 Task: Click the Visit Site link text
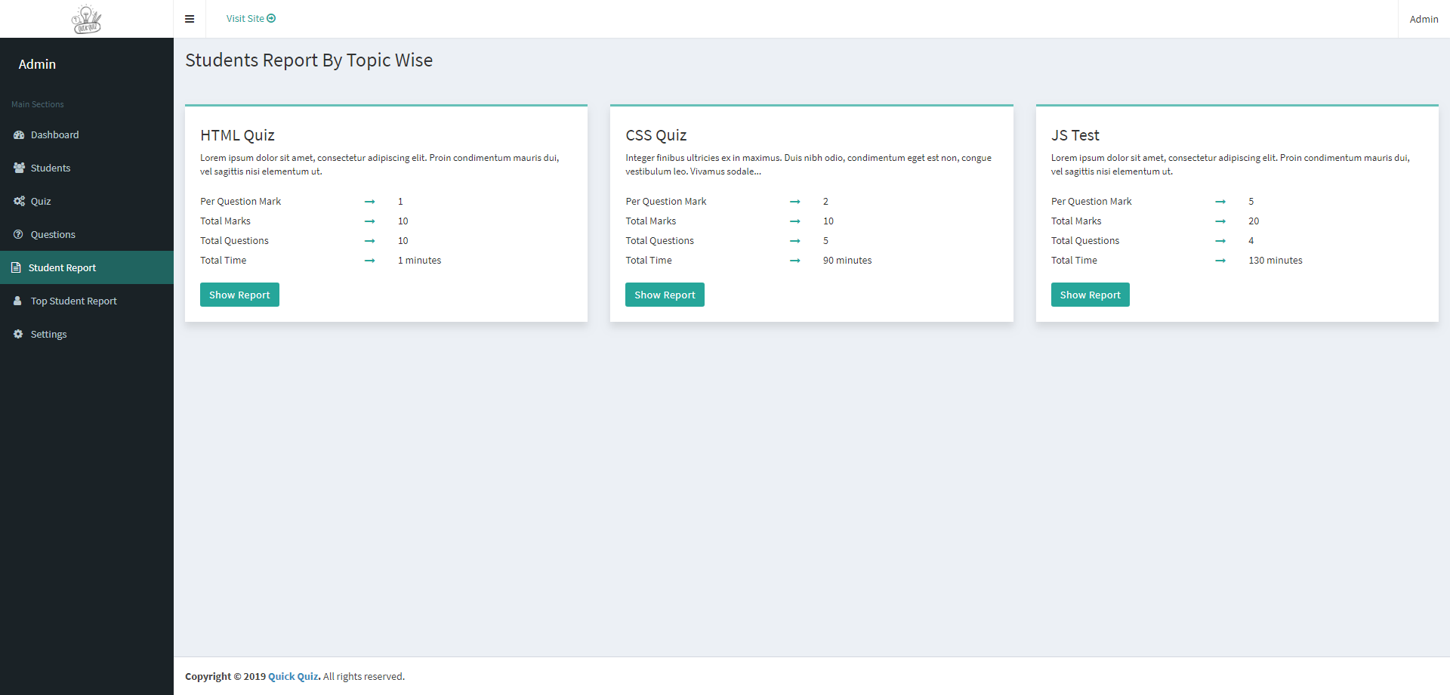pos(245,18)
